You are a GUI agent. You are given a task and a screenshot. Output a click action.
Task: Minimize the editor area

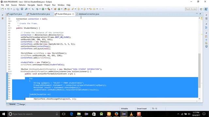pos(197,14)
